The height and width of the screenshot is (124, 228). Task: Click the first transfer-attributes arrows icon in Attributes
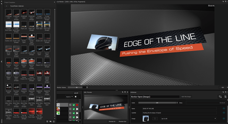pyautogui.click(x=220, y=96)
